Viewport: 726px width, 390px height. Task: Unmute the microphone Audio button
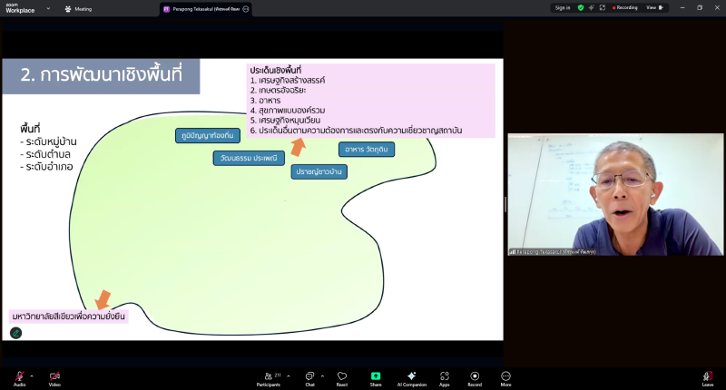[19, 376]
